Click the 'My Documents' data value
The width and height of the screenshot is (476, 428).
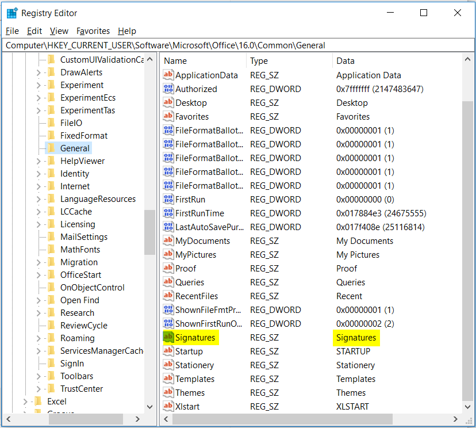[x=364, y=241]
